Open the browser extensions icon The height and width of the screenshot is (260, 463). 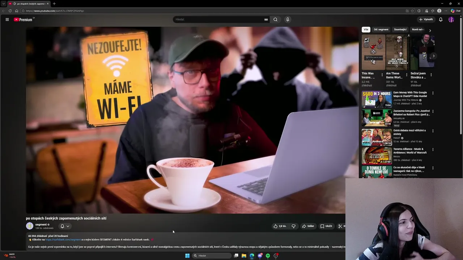pyautogui.click(x=419, y=11)
